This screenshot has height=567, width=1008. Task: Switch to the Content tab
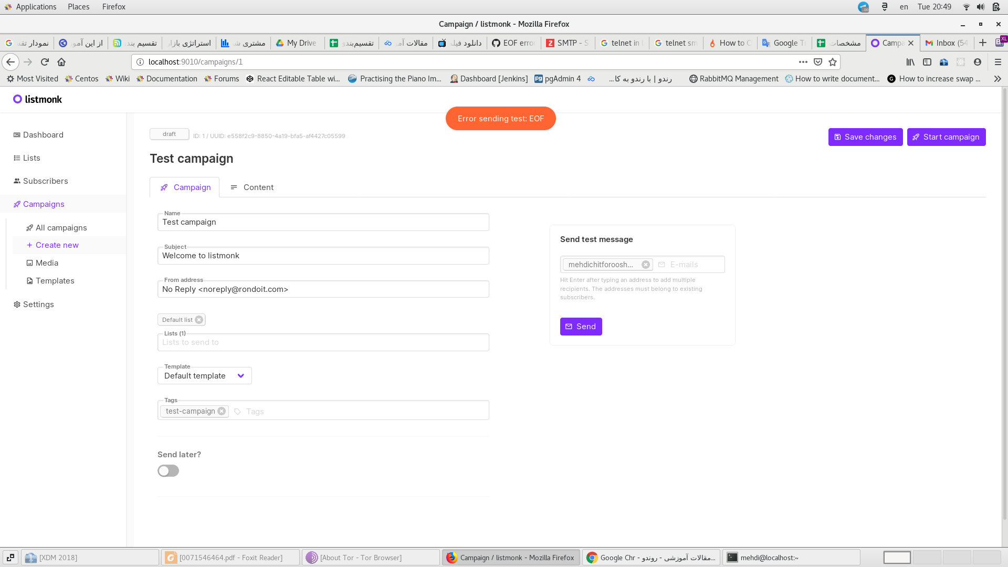[258, 187]
